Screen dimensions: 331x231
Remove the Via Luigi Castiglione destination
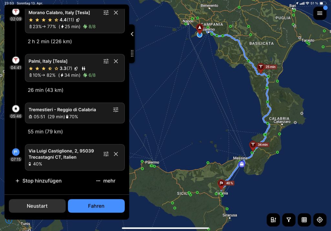click(116, 154)
